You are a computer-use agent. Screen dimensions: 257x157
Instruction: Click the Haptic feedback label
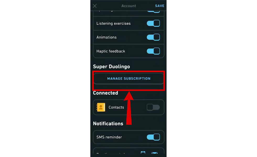pos(111,51)
